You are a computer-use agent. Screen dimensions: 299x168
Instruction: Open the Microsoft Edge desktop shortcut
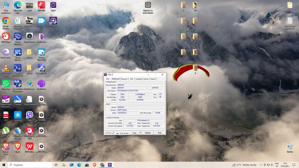[x=18, y=7]
